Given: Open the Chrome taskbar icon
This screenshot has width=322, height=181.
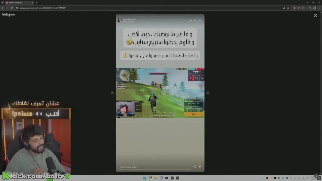Looking at the screenshot, I should pyautogui.click(x=150, y=178).
